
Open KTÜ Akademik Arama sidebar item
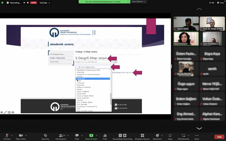[57, 54]
